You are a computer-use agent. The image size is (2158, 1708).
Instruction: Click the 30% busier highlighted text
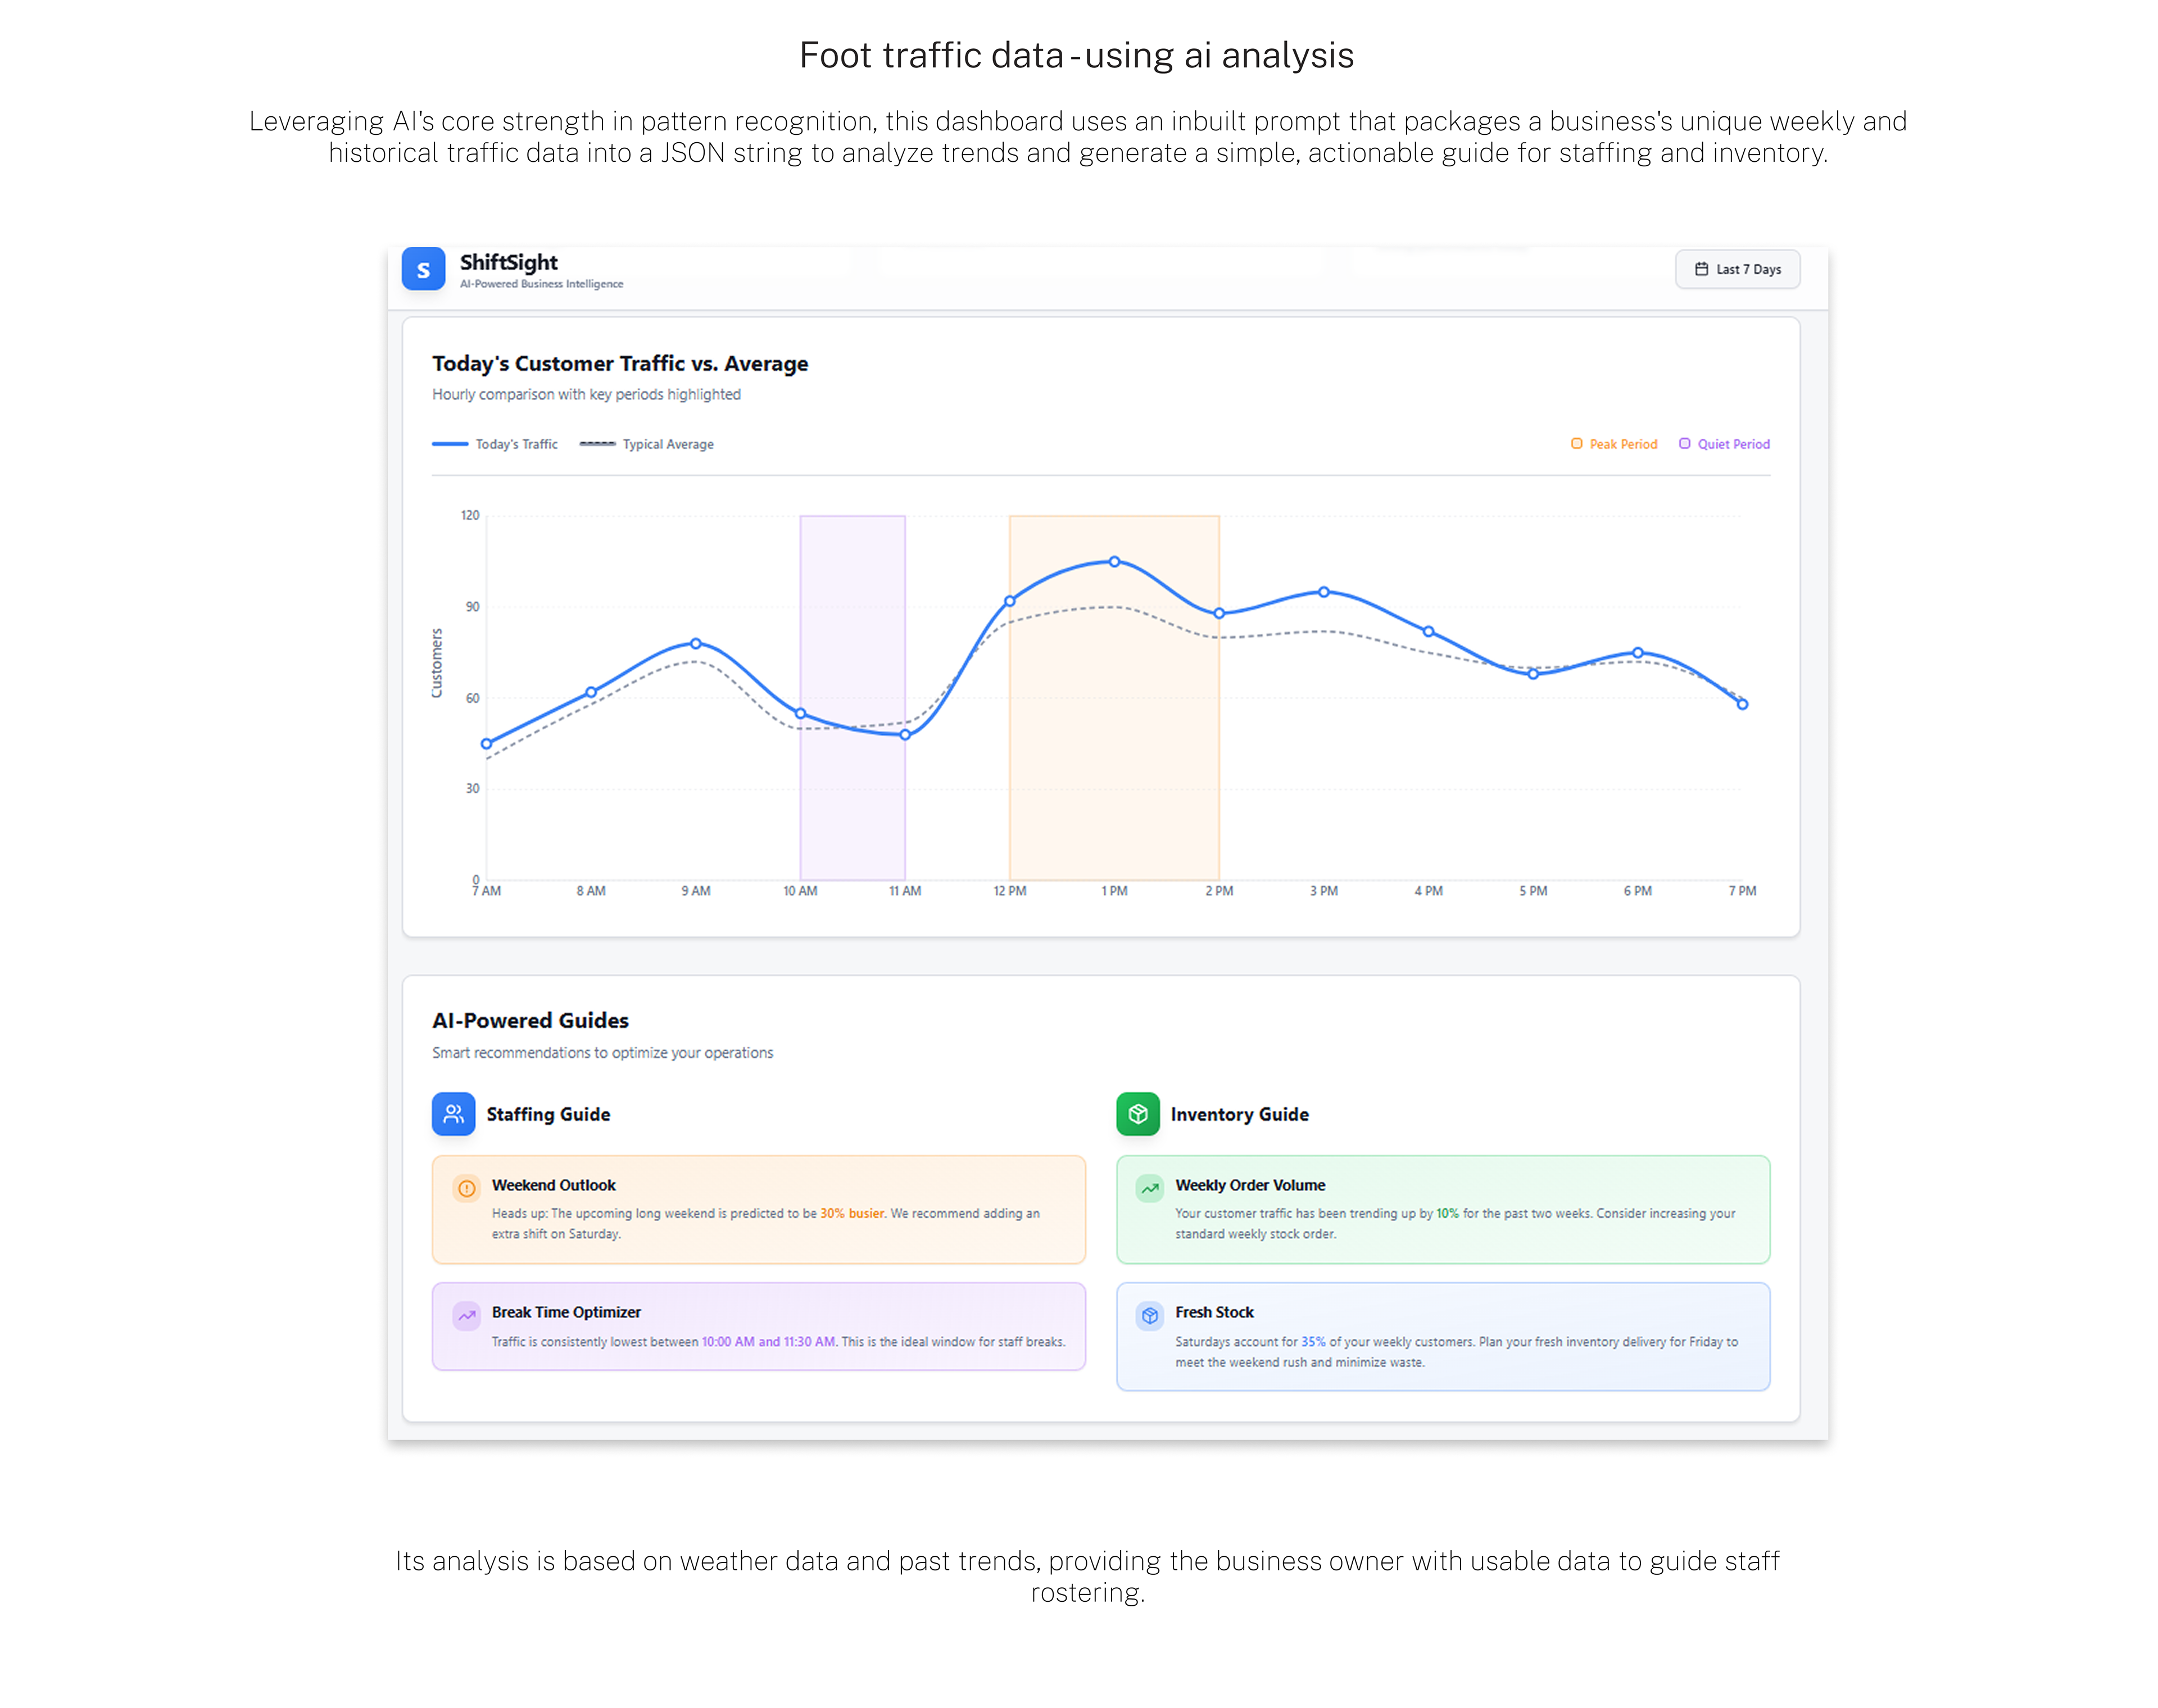(852, 1213)
